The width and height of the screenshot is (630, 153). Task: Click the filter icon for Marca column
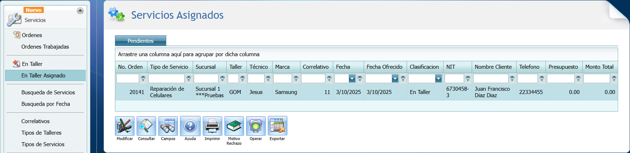click(x=296, y=78)
